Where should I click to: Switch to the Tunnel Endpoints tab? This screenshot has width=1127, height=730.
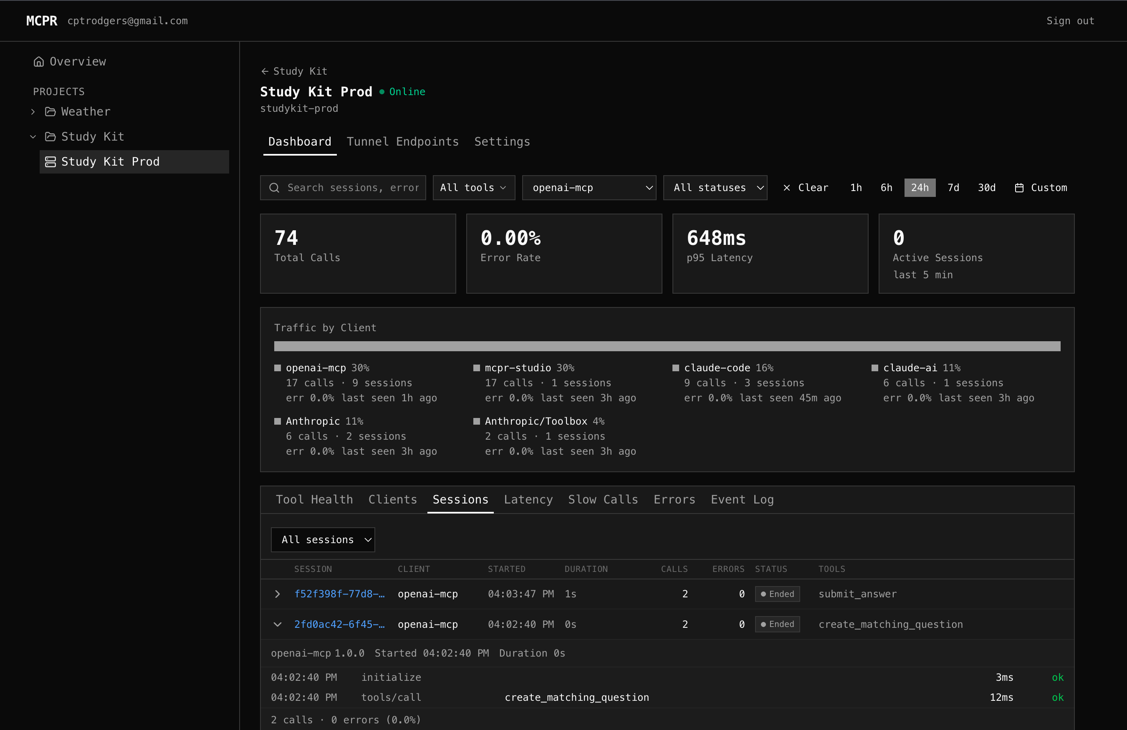coord(402,141)
